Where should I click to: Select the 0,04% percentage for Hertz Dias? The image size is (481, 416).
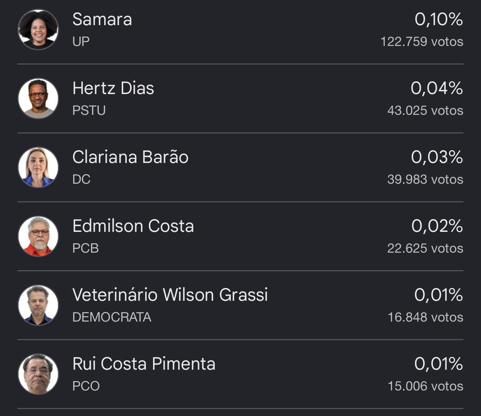437,88
